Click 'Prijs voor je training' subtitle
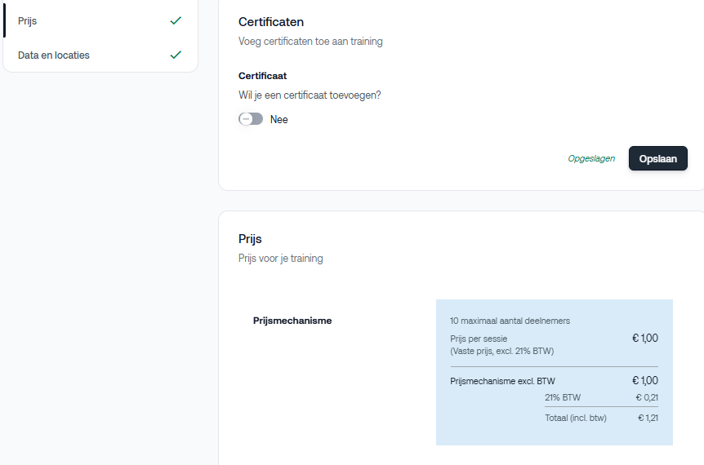This screenshot has height=465, width=704. point(280,259)
